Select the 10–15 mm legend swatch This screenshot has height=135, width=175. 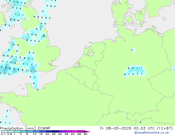click(x=36, y=131)
